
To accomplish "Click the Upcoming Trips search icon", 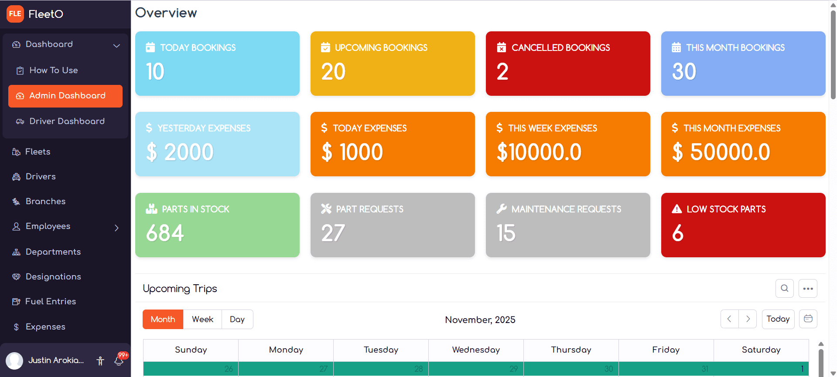I will [x=784, y=288].
